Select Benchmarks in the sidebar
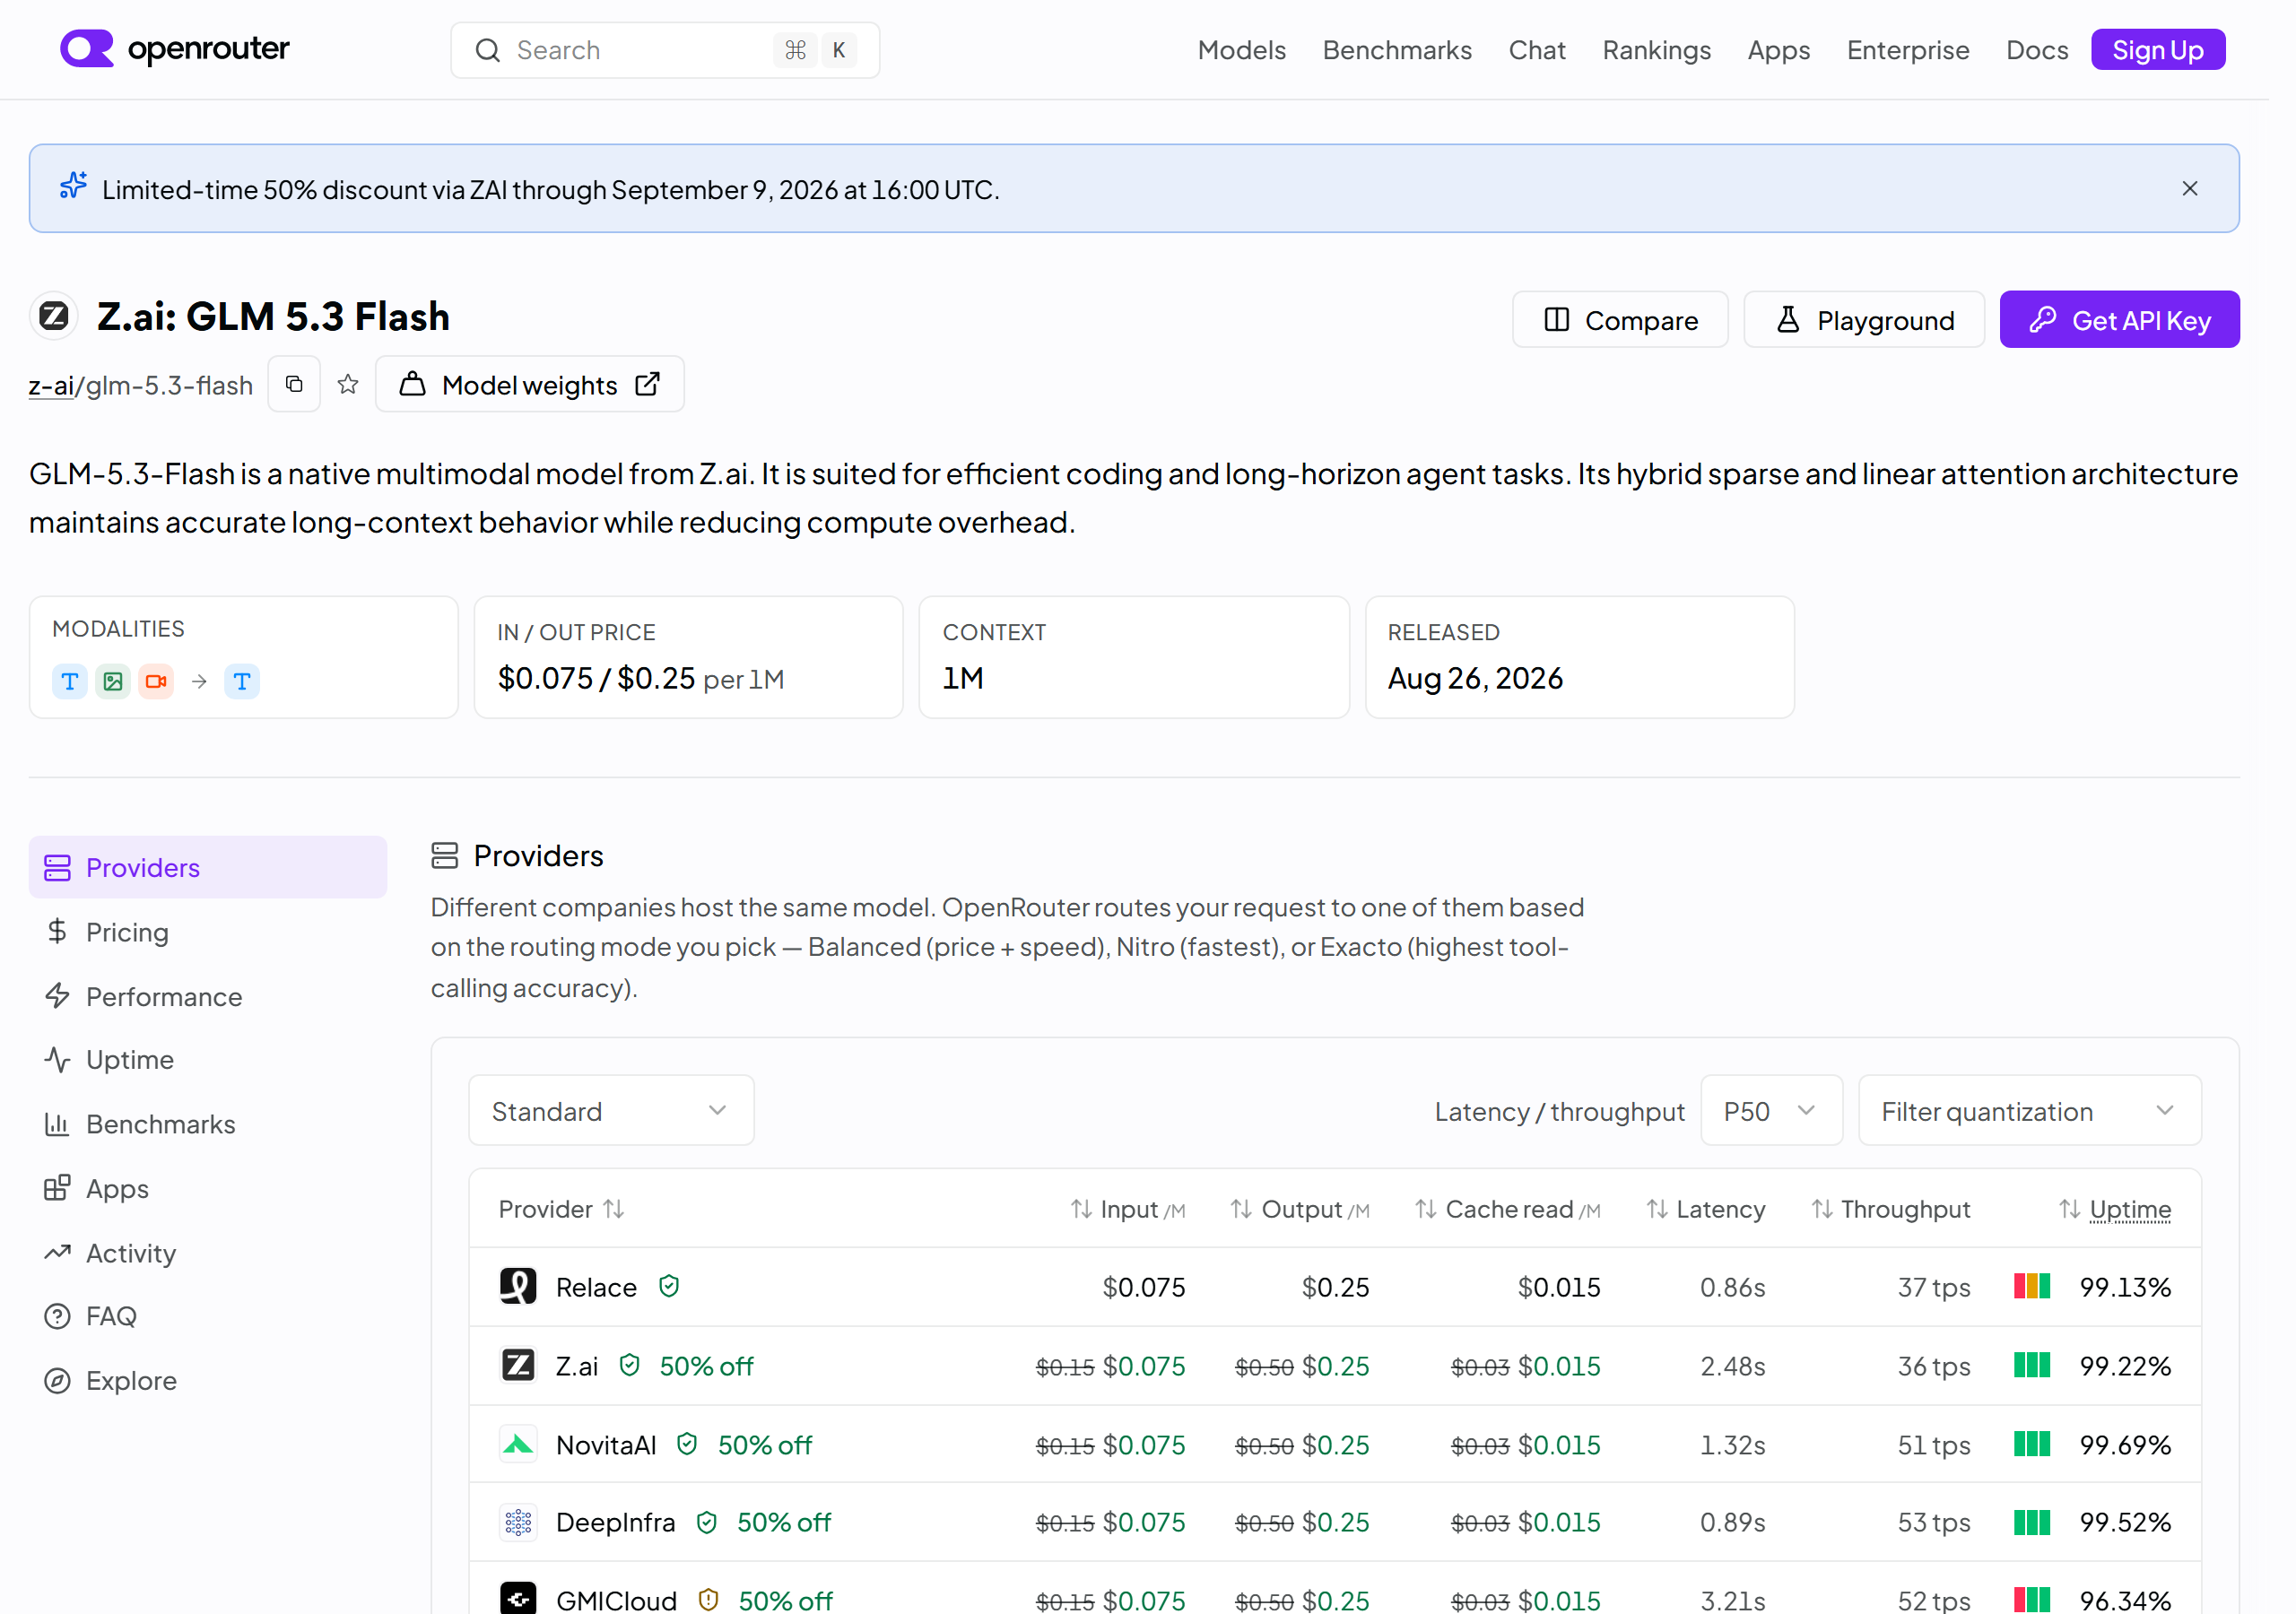The height and width of the screenshot is (1614, 2296). click(208, 1124)
